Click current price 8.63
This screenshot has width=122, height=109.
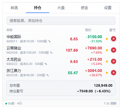click(x=74, y=62)
